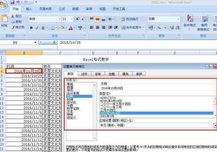Select 自定义 category in list

(72, 118)
